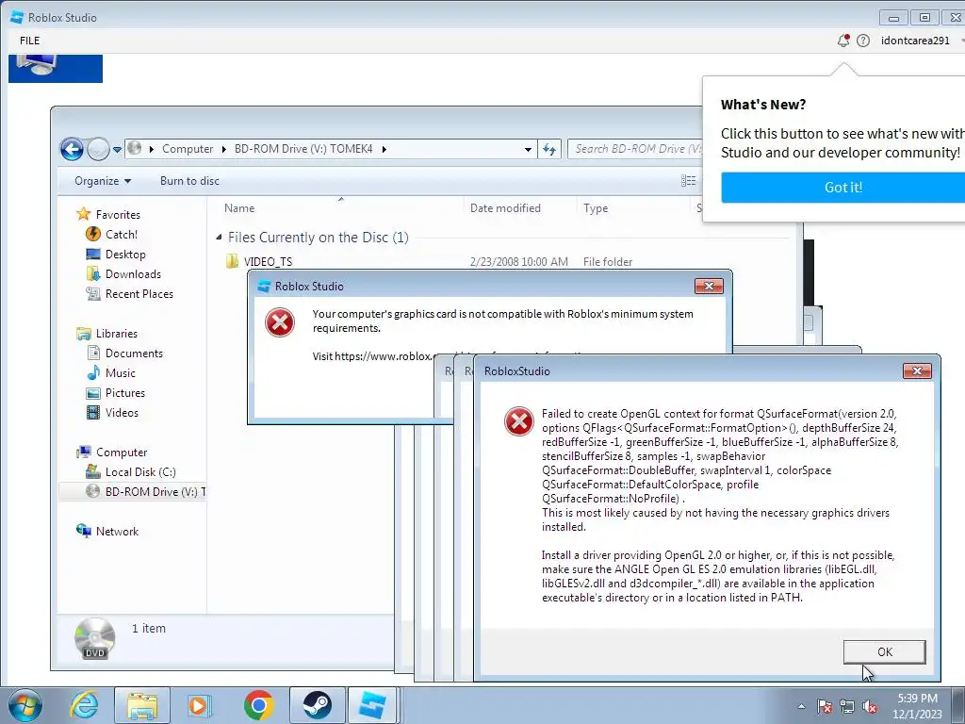Sort by the Type column header

(x=596, y=208)
